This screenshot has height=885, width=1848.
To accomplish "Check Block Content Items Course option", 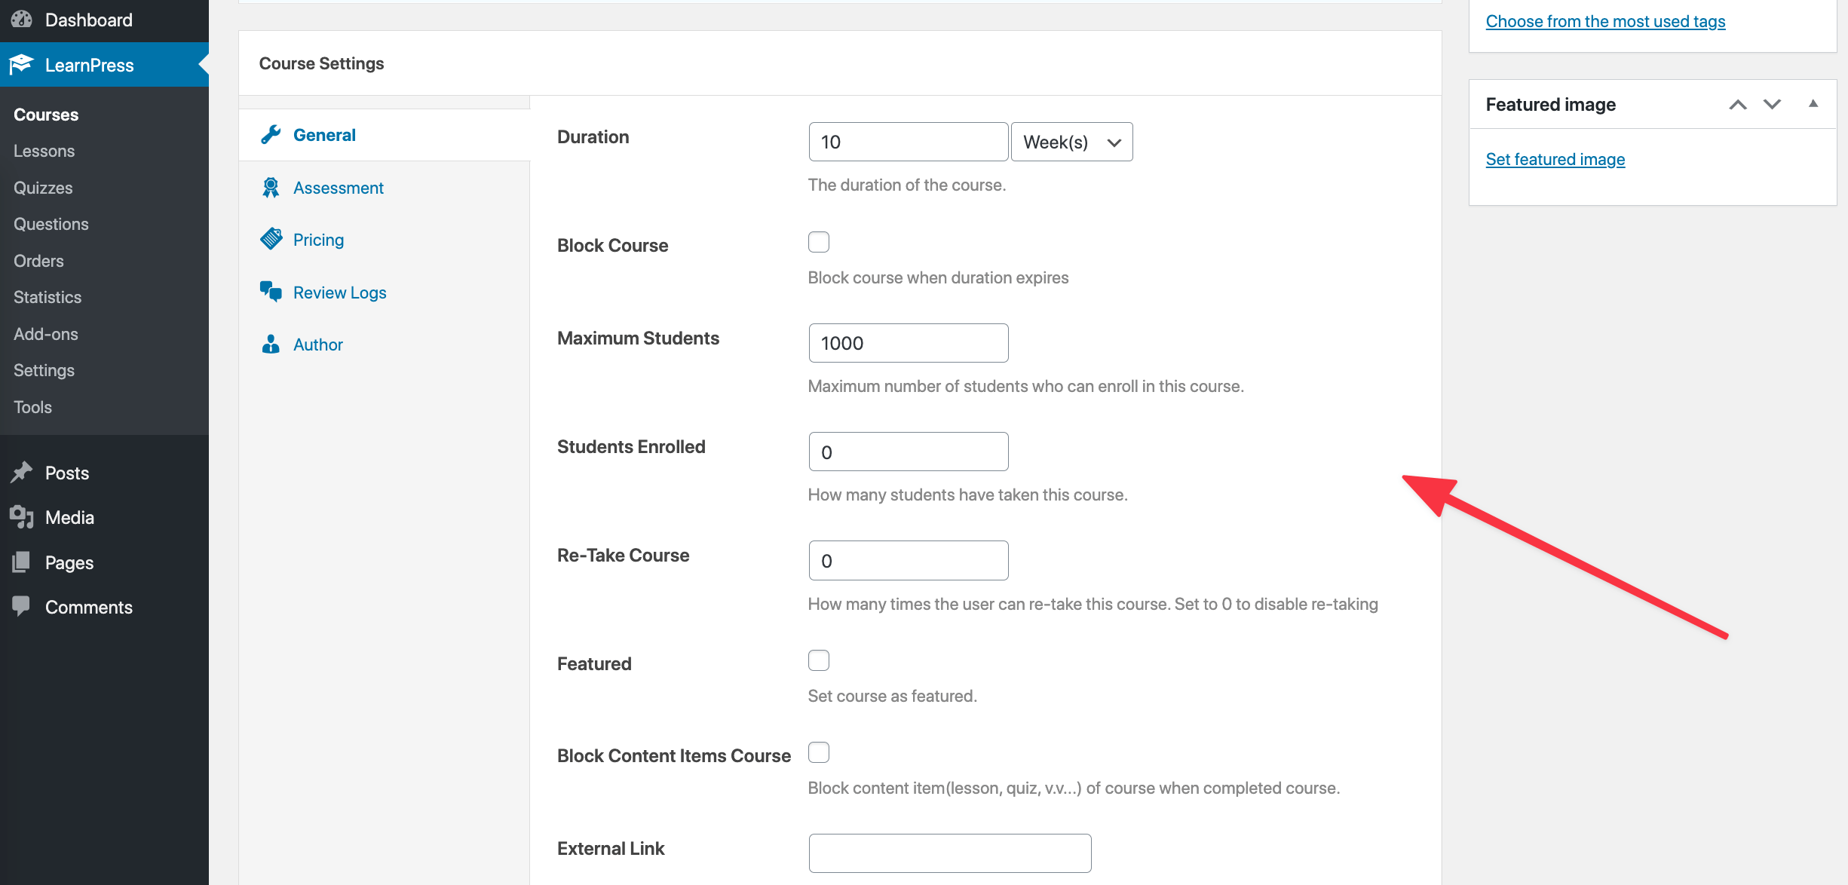I will tap(819, 752).
